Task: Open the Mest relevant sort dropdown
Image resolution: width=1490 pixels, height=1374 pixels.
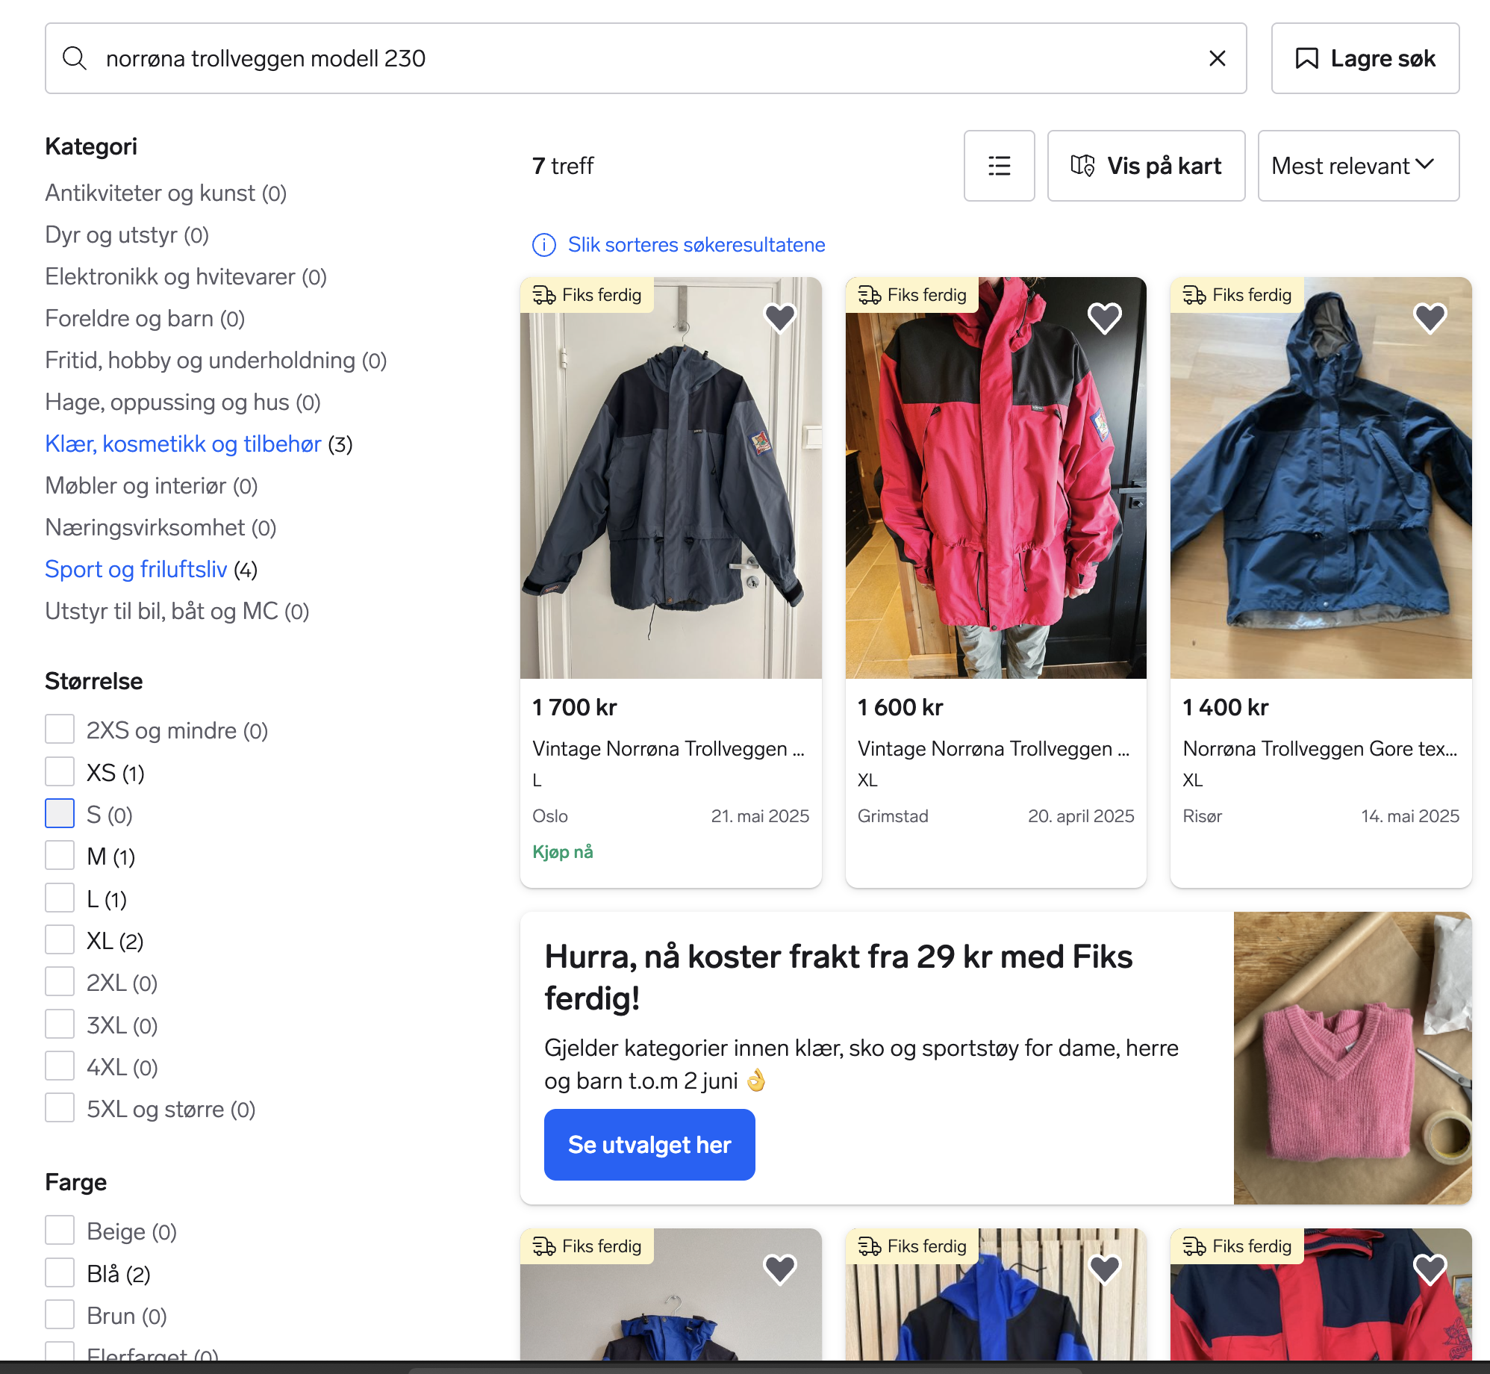Action: tap(1358, 166)
